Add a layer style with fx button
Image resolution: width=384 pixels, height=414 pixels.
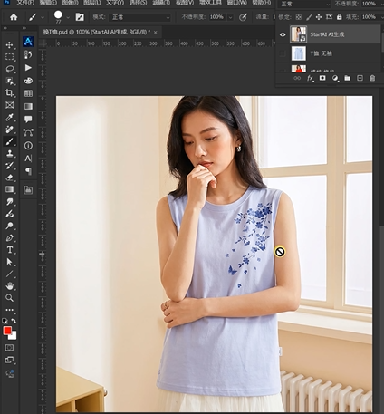point(310,78)
